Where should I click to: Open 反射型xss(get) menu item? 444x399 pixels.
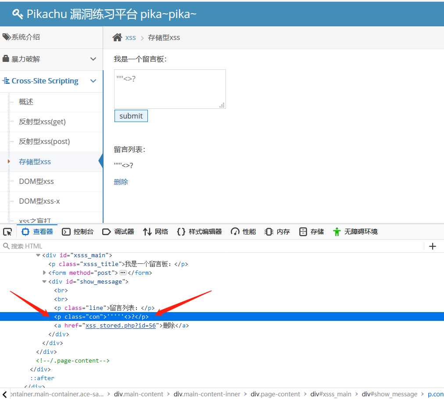tap(42, 122)
